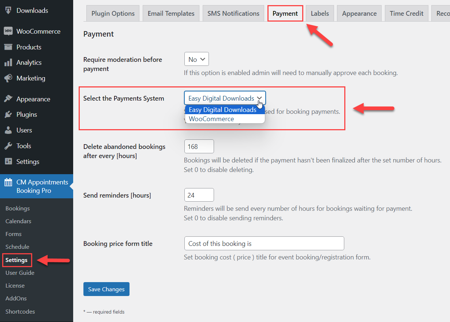Click the Products box icon

[8, 47]
